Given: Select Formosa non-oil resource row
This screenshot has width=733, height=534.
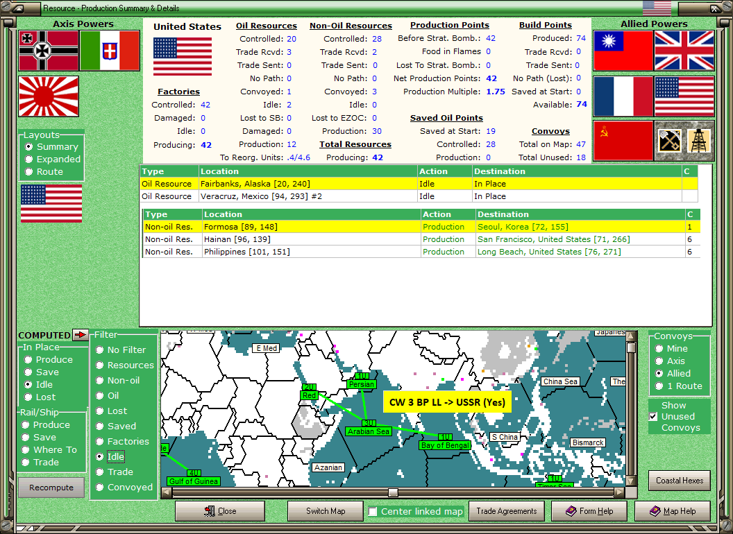Looking at the screenshot, I should tap(421, 227).
